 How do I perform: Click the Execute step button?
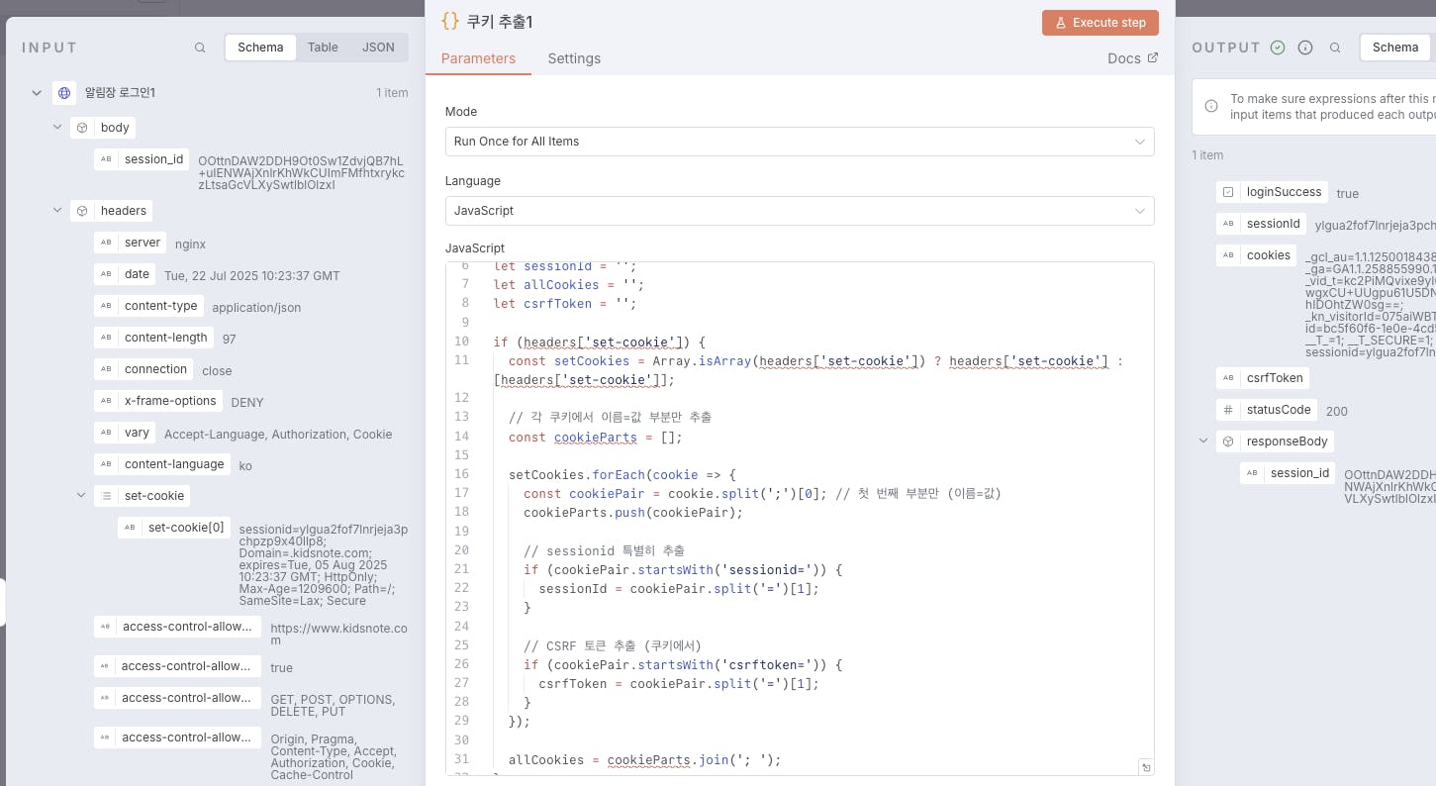(1100, 23)
